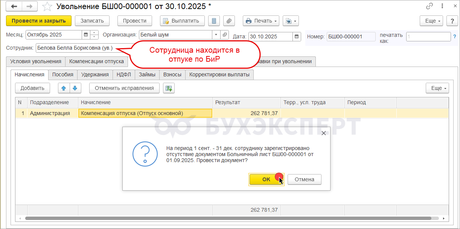Open the Взносы tab
Viewport: 460px width, 229px height.
click(x=172, y=74)
